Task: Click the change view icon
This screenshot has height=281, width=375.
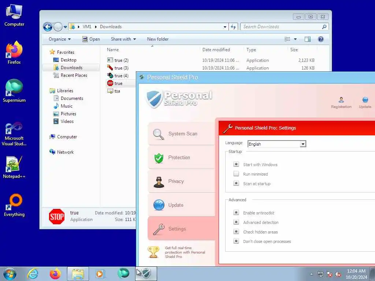Action: pyautogui.click(x=287, y=39)
